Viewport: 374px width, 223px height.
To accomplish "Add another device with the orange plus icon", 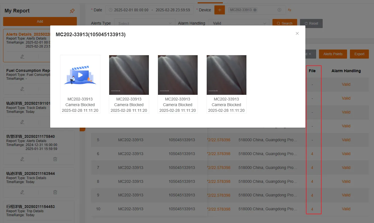I will pyautogui.click(x=219, y=10).
